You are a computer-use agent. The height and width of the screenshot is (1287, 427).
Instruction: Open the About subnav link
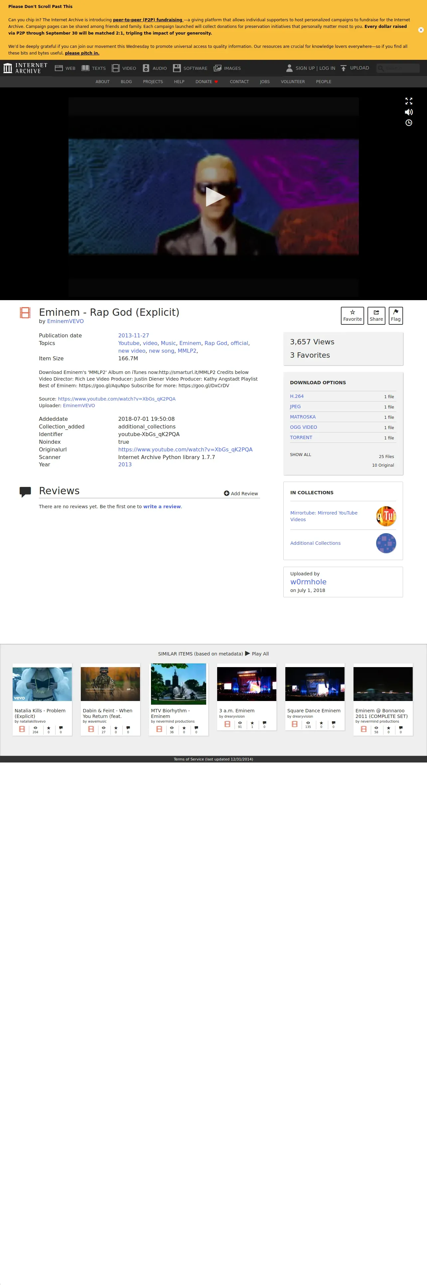pos(102,81)
